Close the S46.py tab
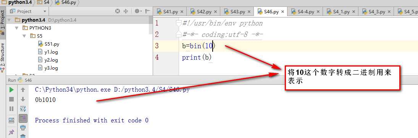The height and width of the screenshot is (138, 418). click(x=283, y=12)
